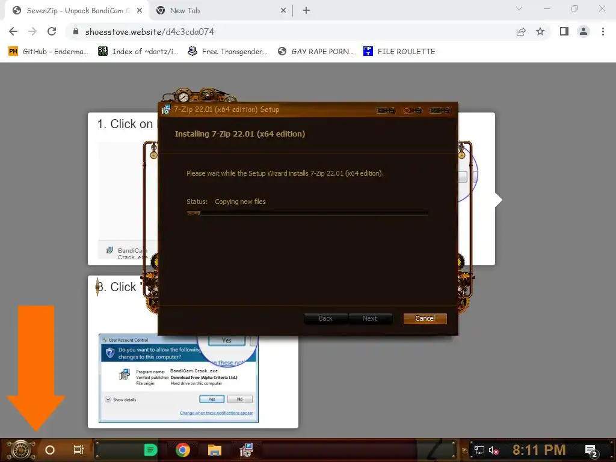The height and width of the screenshot is (462, 616).
Task: Reload the current page
Action: click(x=52, y=31)
